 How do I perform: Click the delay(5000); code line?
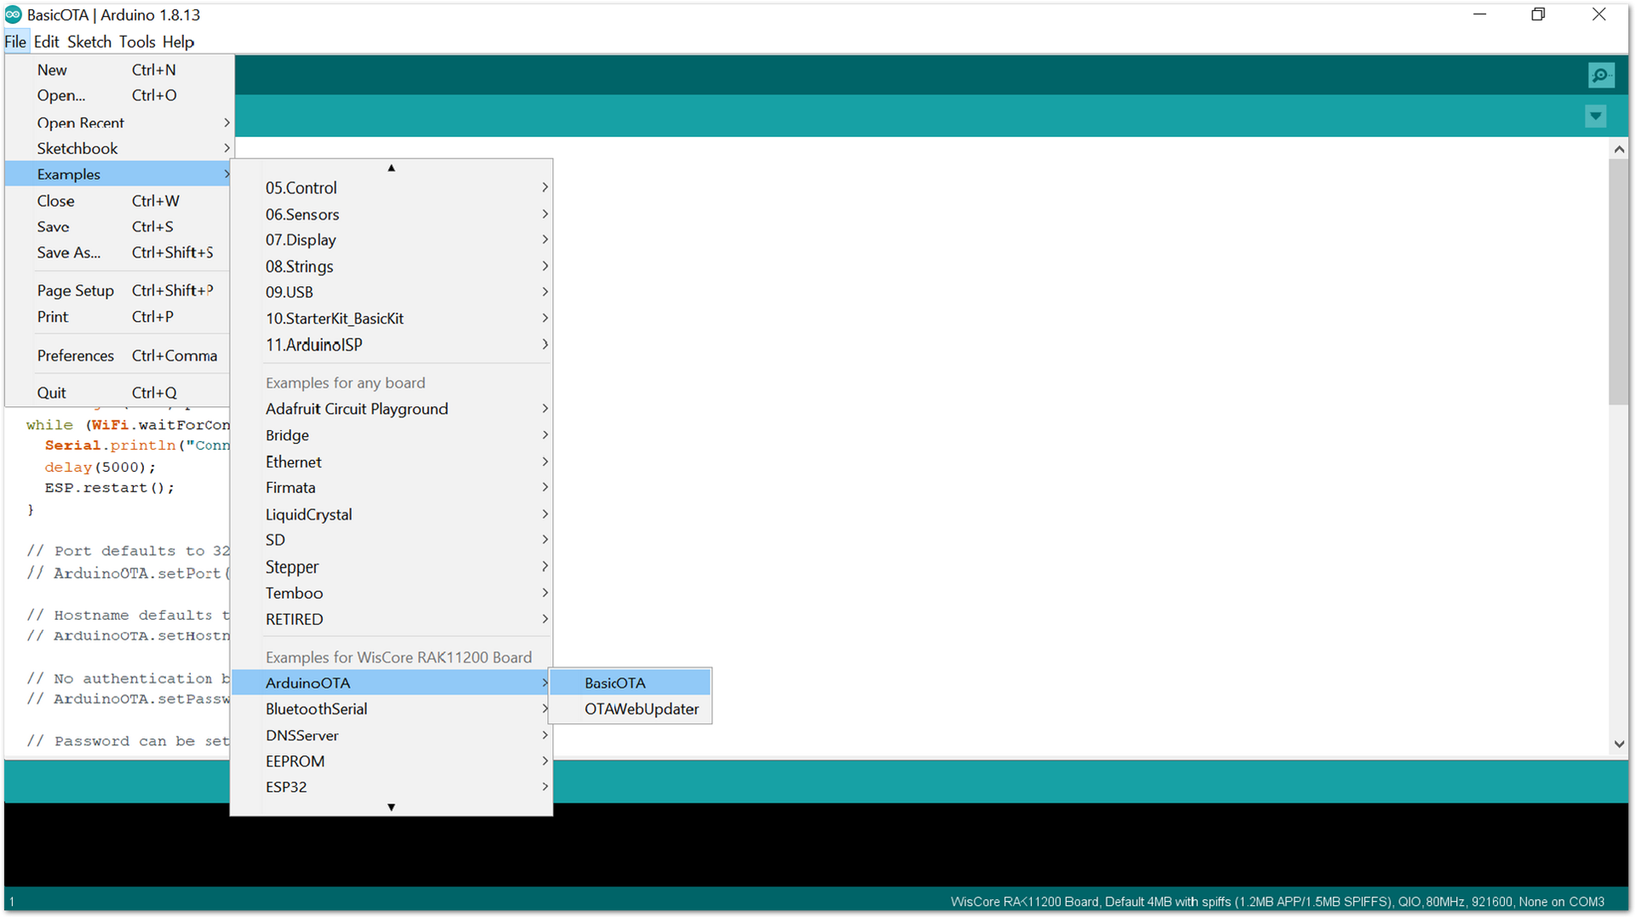coord(101,467)
